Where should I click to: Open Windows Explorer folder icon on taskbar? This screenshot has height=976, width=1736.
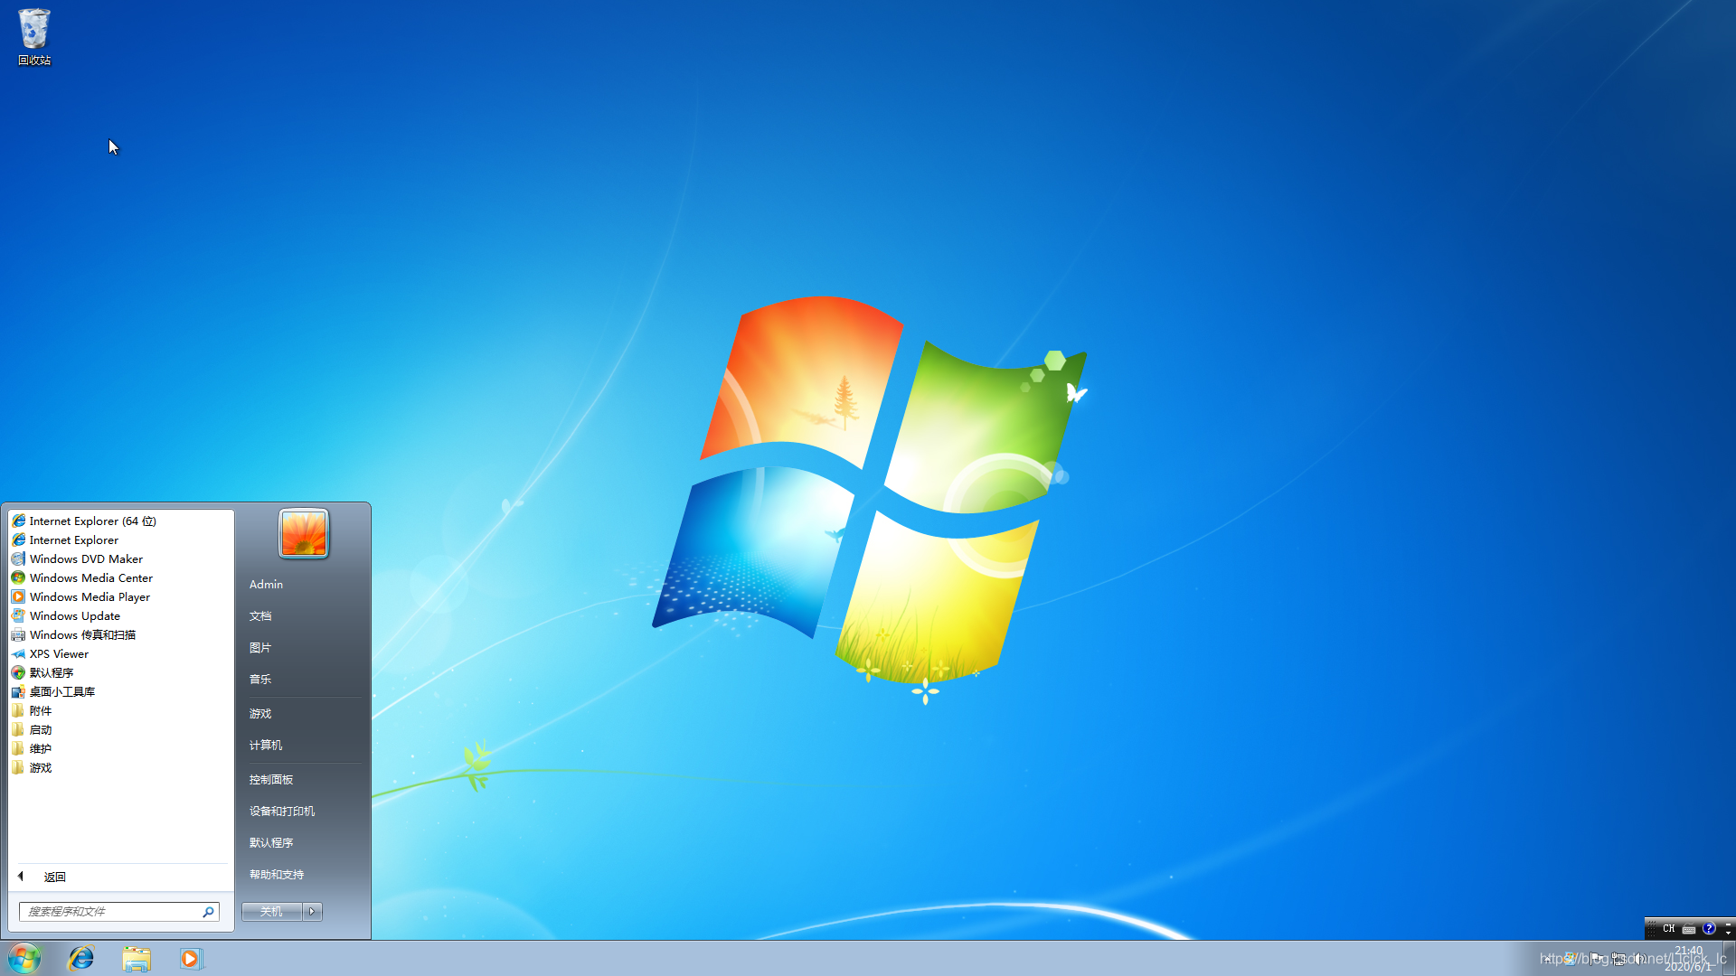click(137, 958)
